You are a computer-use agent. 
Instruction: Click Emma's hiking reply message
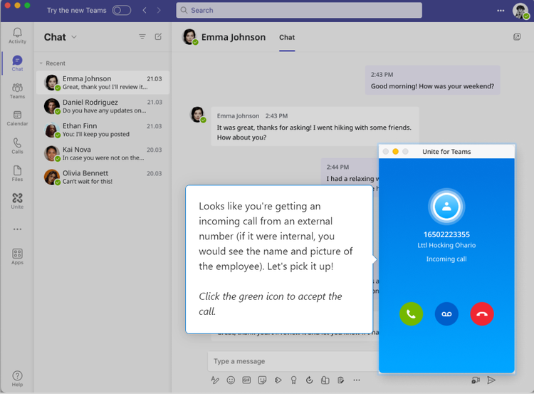[x=315, y=127]
